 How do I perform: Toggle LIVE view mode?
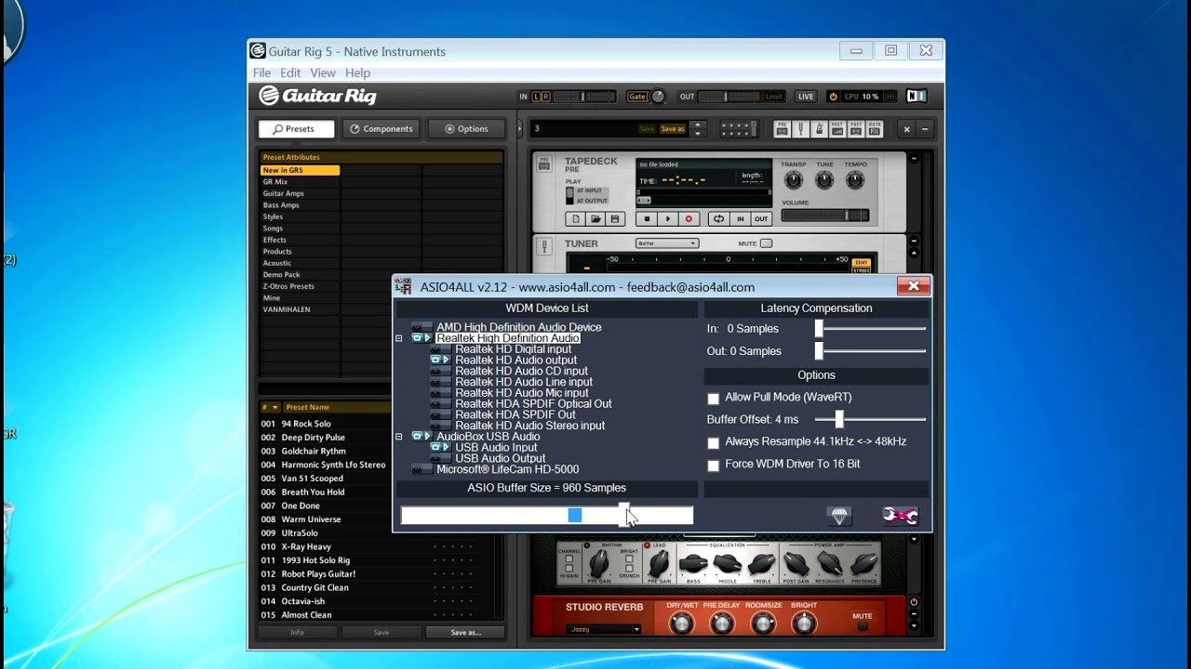click(x=806, y=97)
